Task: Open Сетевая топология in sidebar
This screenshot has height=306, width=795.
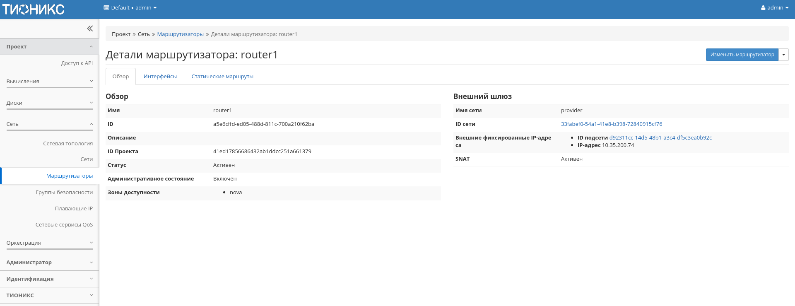Action: pyautogui.click(x=68, y=144)
